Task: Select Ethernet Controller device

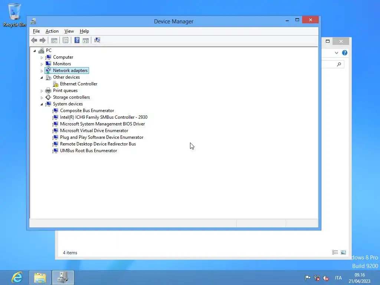Action: click(79, 83)
